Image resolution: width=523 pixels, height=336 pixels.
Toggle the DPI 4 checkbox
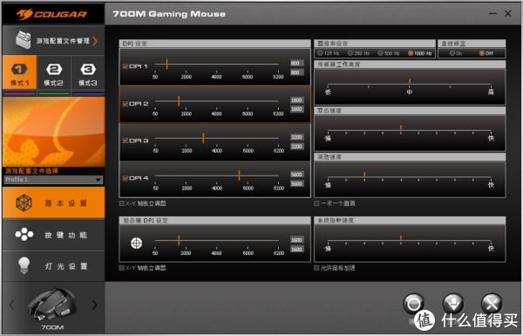point(125,178)
